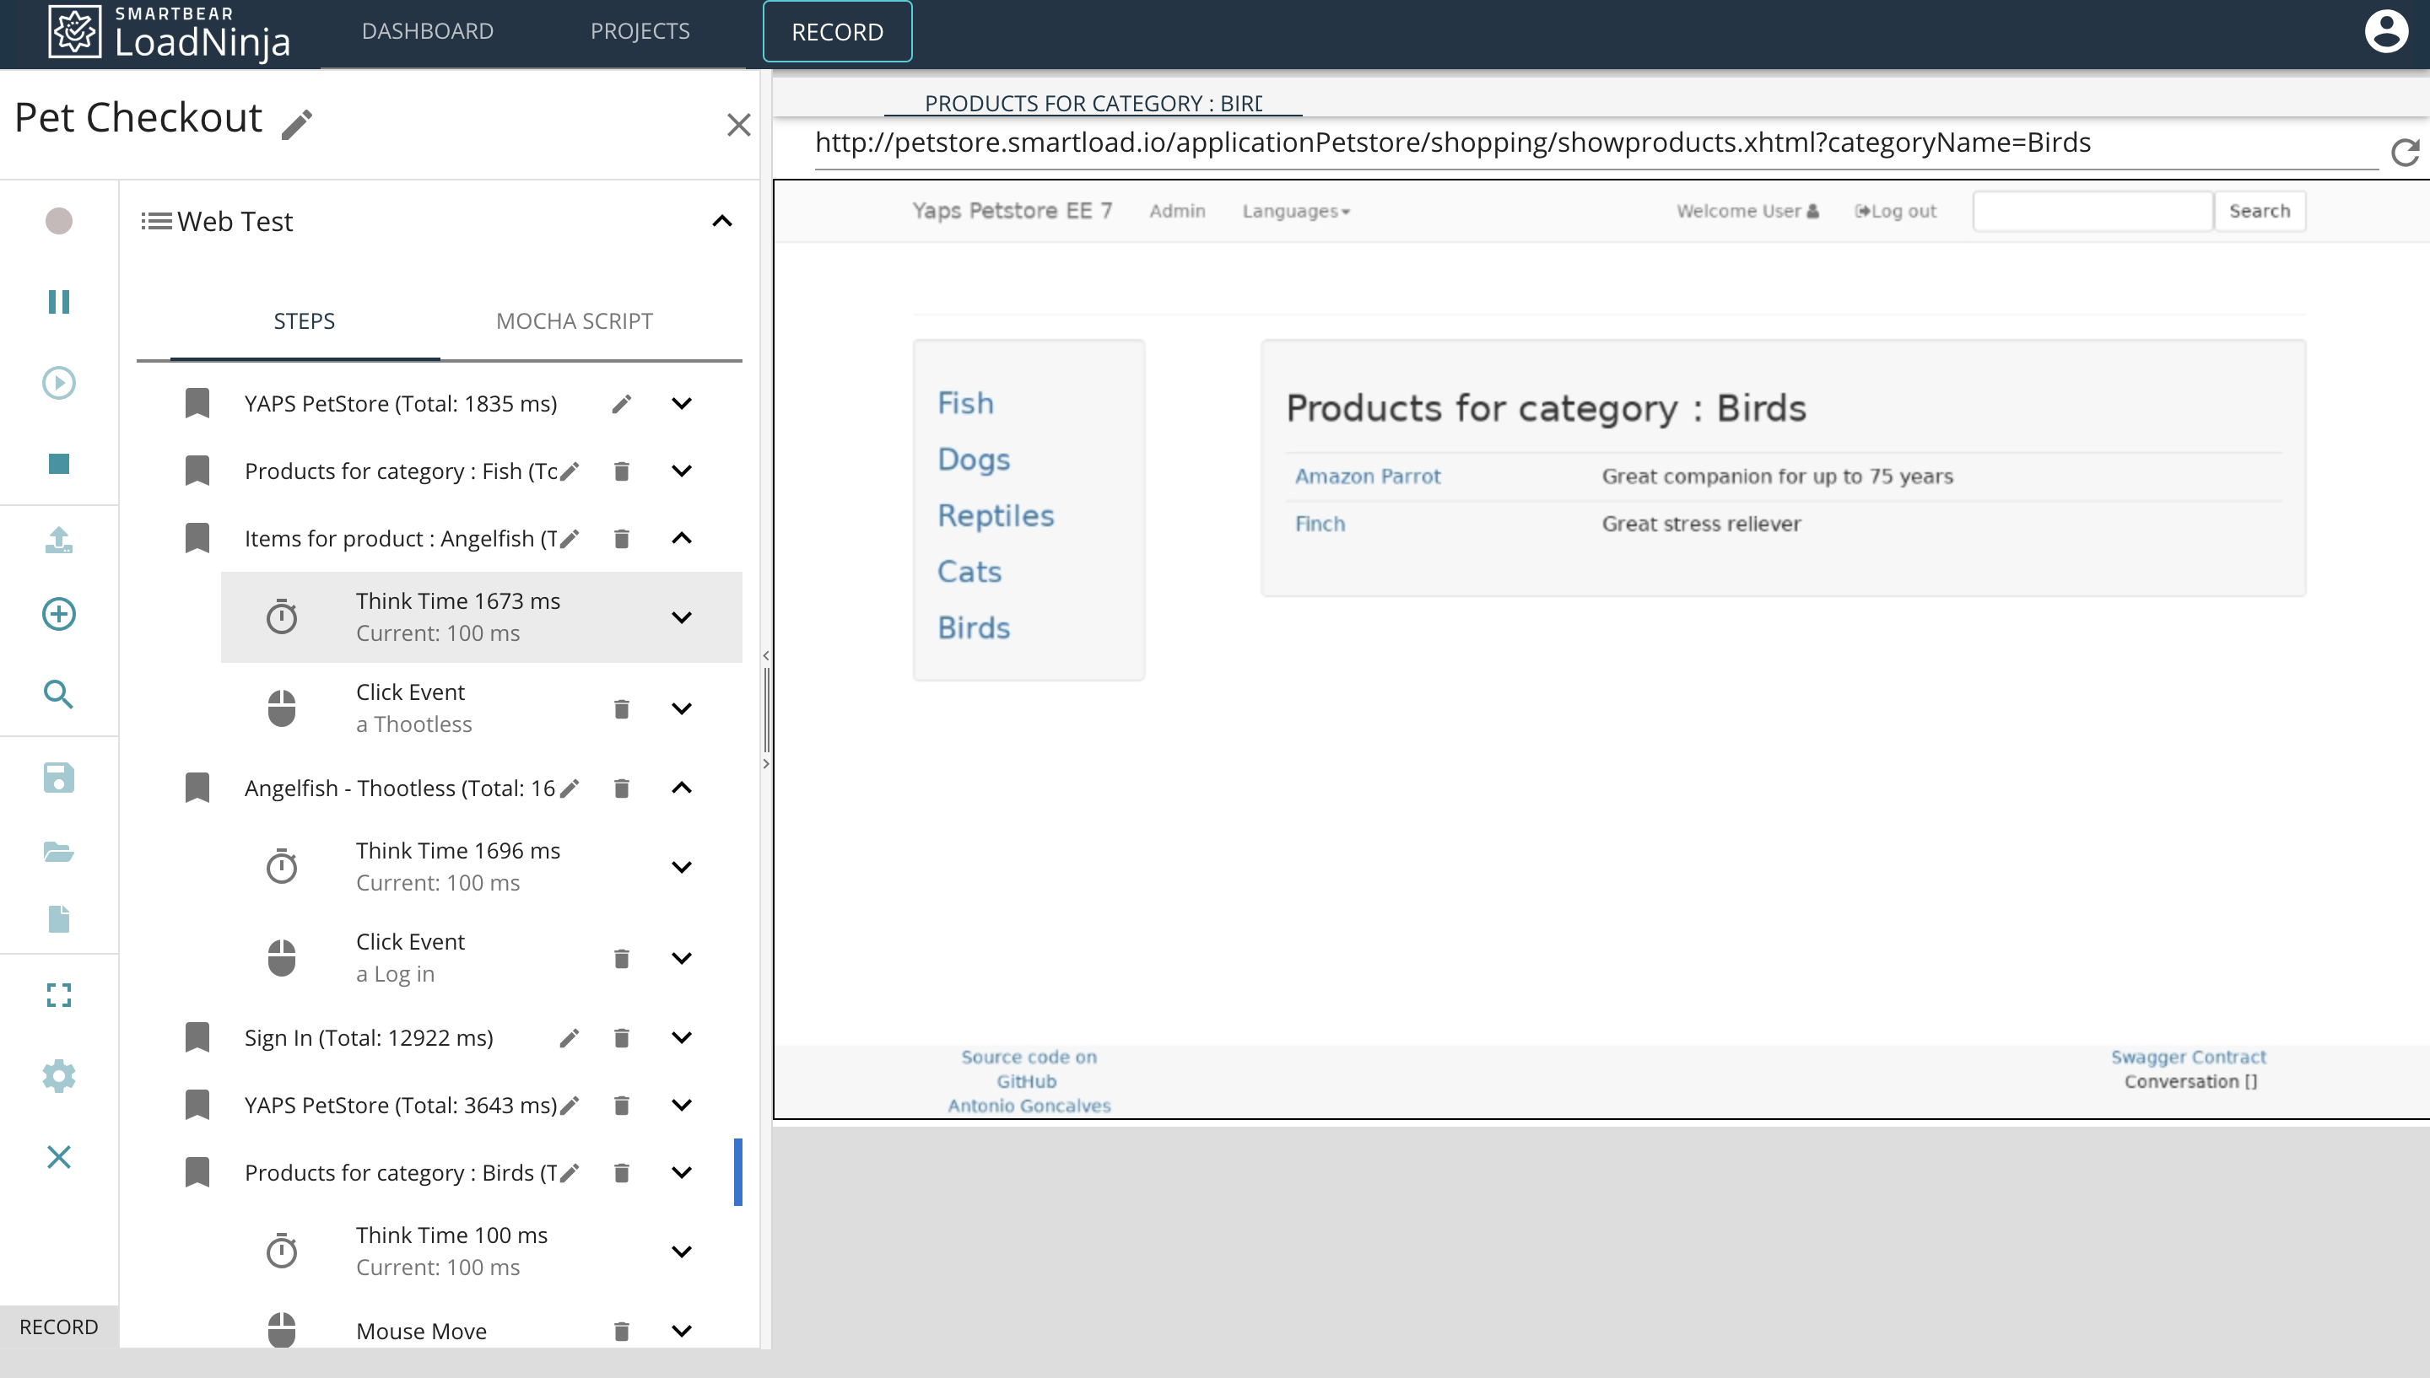Expand the Think Time 1673 ms step

tap(681, 617)
